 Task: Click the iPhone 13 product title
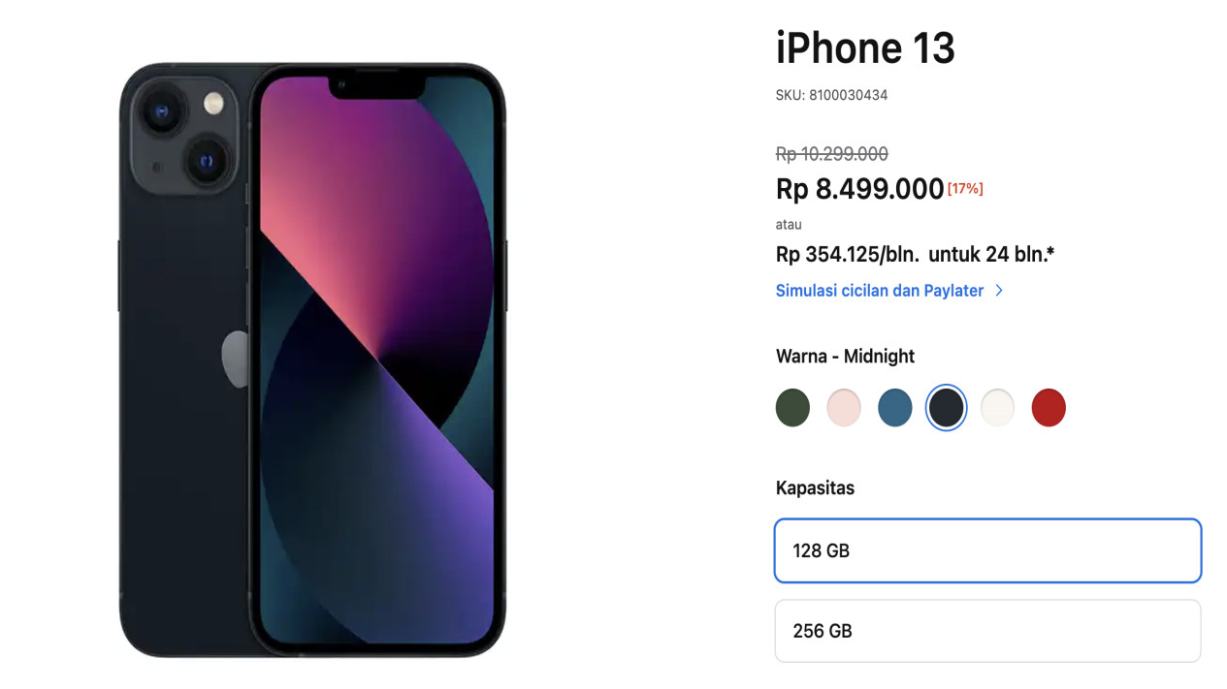(x=865, y=48)
